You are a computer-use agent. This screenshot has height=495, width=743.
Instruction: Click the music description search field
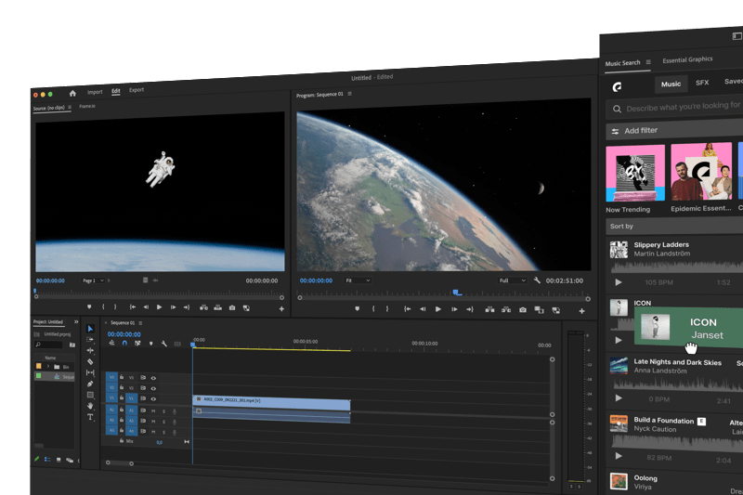point(683,108)
